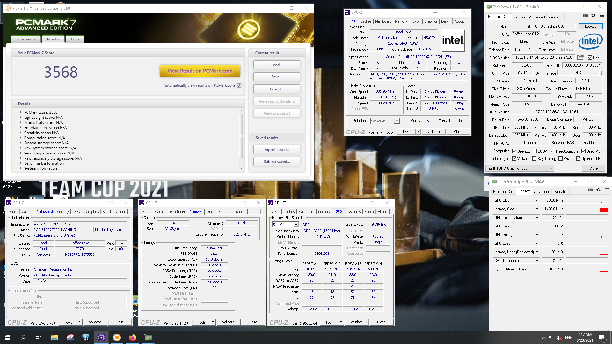Open the hamburger menu in GPU-Z Graphics Card window
The image size is (612, 344).
[601, 15]
